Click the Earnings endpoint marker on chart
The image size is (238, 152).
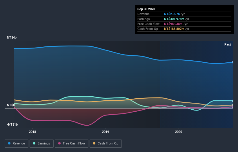tap(233, 101)
